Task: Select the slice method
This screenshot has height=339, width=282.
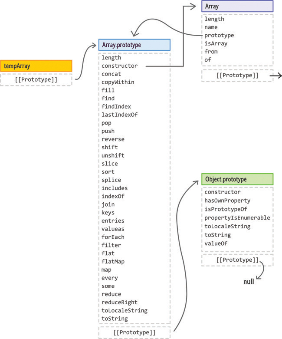Action: [110, 164]
